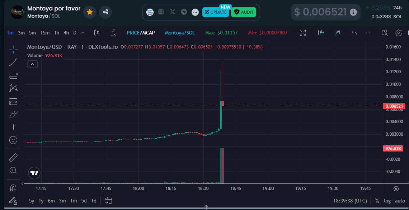Image resolution: width=409 pixels, height=210 pixels.
Task: Open the price scale settings hexagon icon
Action: click(396, 189)
